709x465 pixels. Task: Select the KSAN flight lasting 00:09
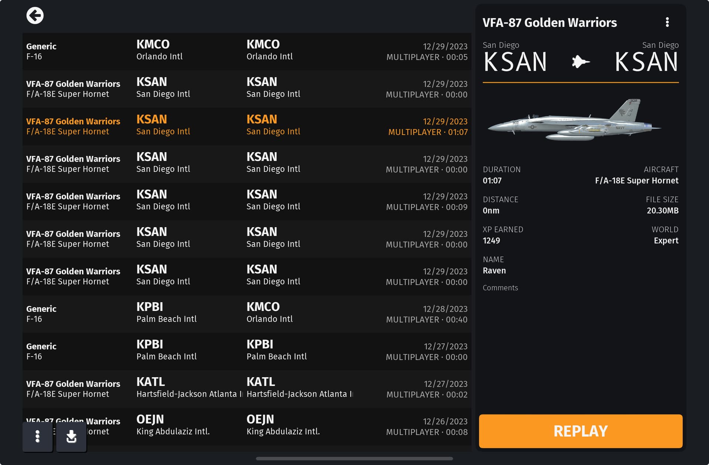tap(247, 201)
